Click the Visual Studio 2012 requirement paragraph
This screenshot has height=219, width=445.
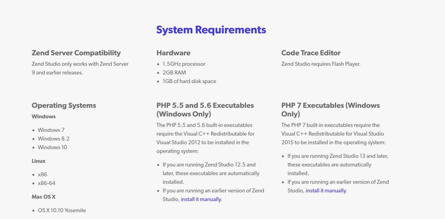205,138
